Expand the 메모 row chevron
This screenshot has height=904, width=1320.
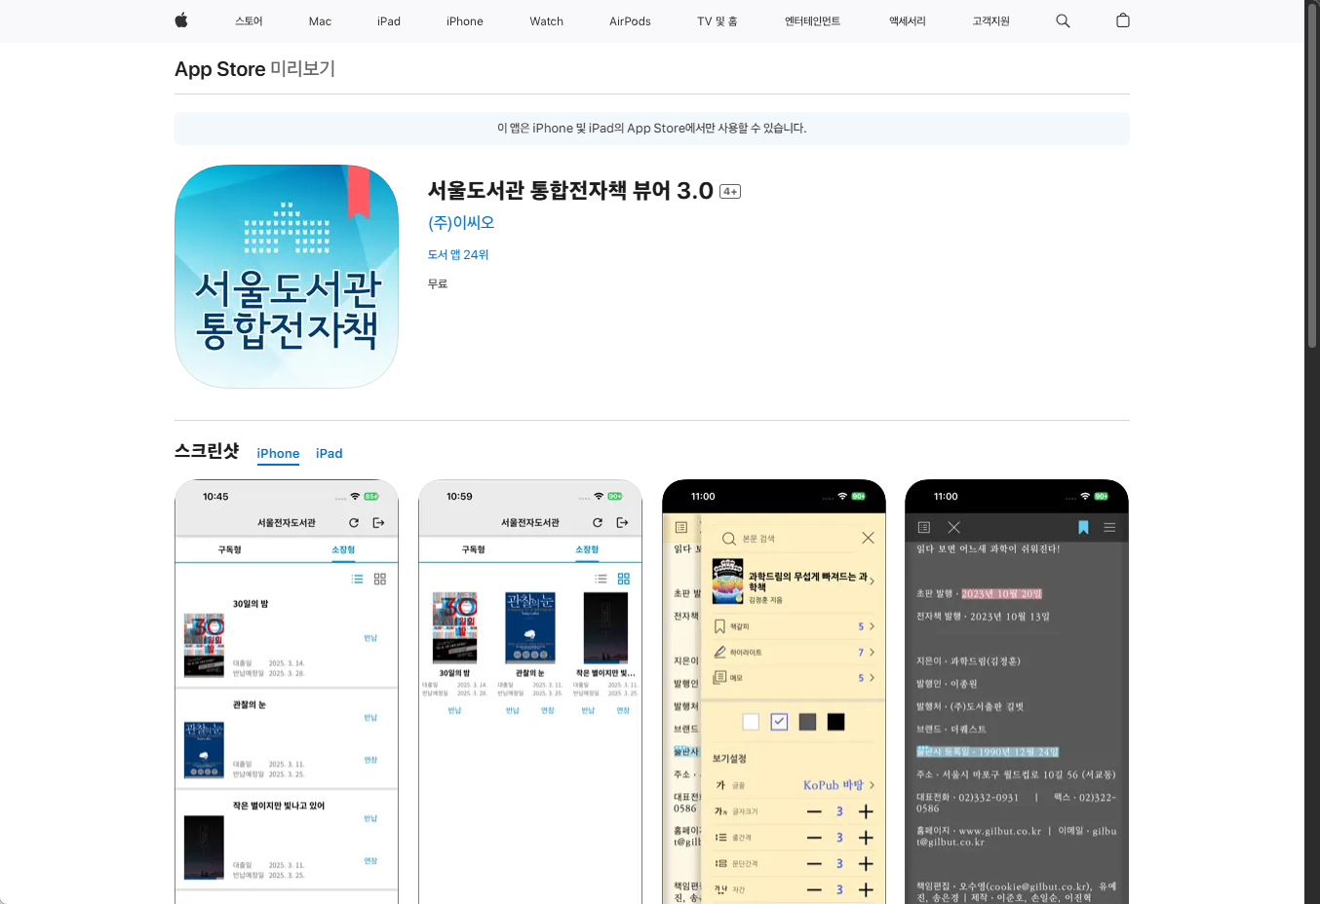(872, 677)
